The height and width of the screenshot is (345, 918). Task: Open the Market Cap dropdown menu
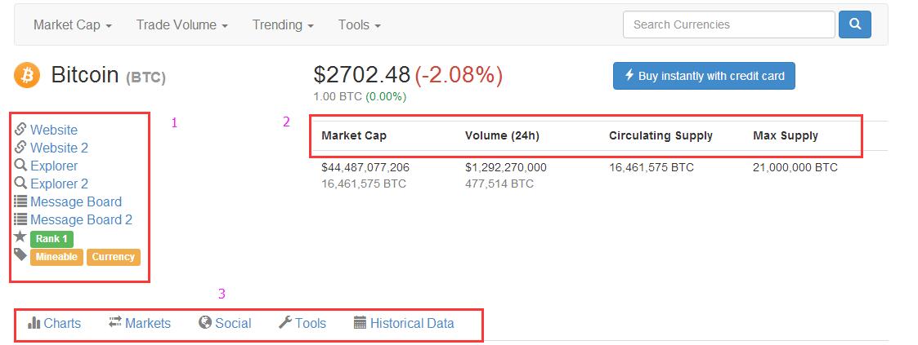click(x=73, y=25)
